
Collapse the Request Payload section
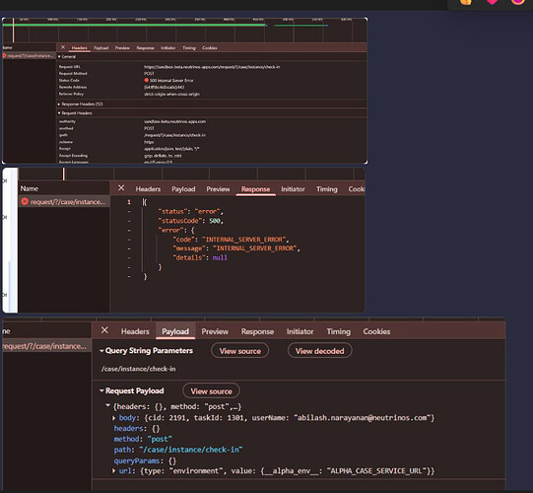tap(101, 390)
